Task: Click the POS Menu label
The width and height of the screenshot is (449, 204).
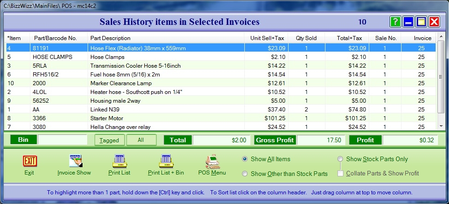Action: click(212, 173)
